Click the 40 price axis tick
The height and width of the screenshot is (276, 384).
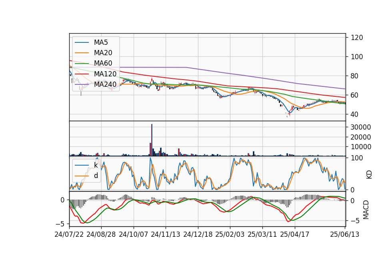tap(355, 114)
